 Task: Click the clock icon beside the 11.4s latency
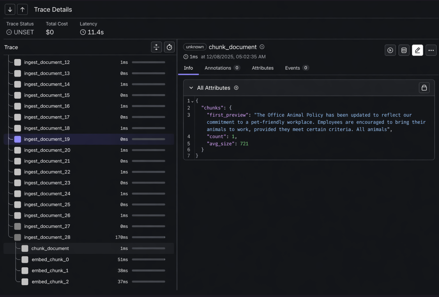pos(83,32)
